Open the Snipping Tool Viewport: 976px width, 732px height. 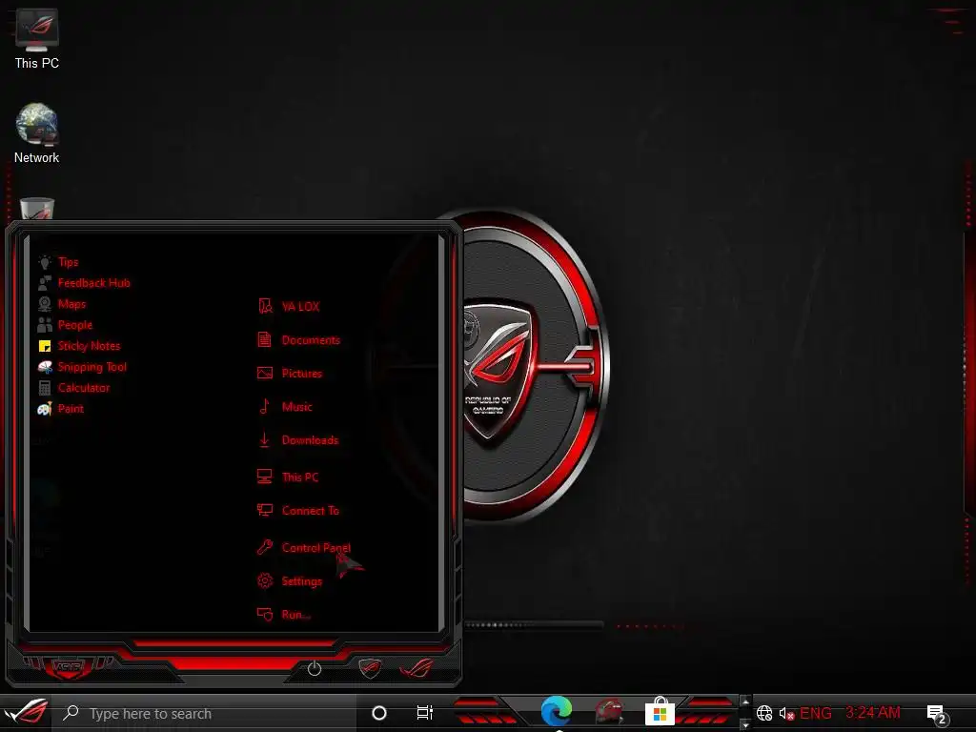(82, 367)
